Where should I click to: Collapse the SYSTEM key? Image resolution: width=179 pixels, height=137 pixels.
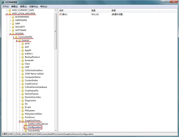coord(10,34)
